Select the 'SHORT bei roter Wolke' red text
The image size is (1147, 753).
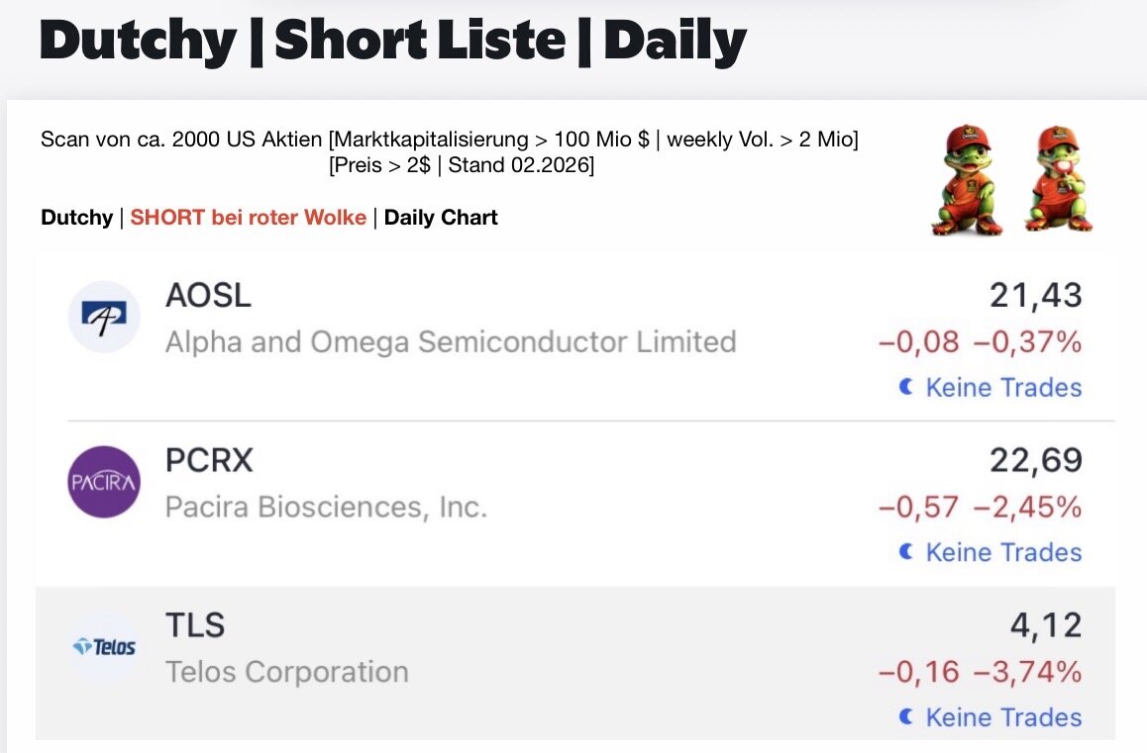[248, 218]
